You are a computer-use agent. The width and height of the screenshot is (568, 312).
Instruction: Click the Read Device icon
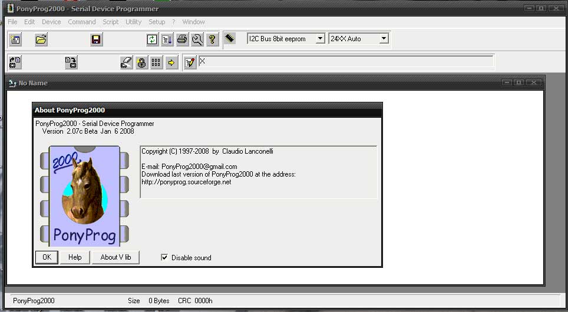[15, 62]
